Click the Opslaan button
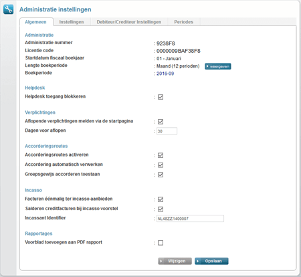Image resolution: width=301 pixels, height=277 pixels. (x=211, y=261)
